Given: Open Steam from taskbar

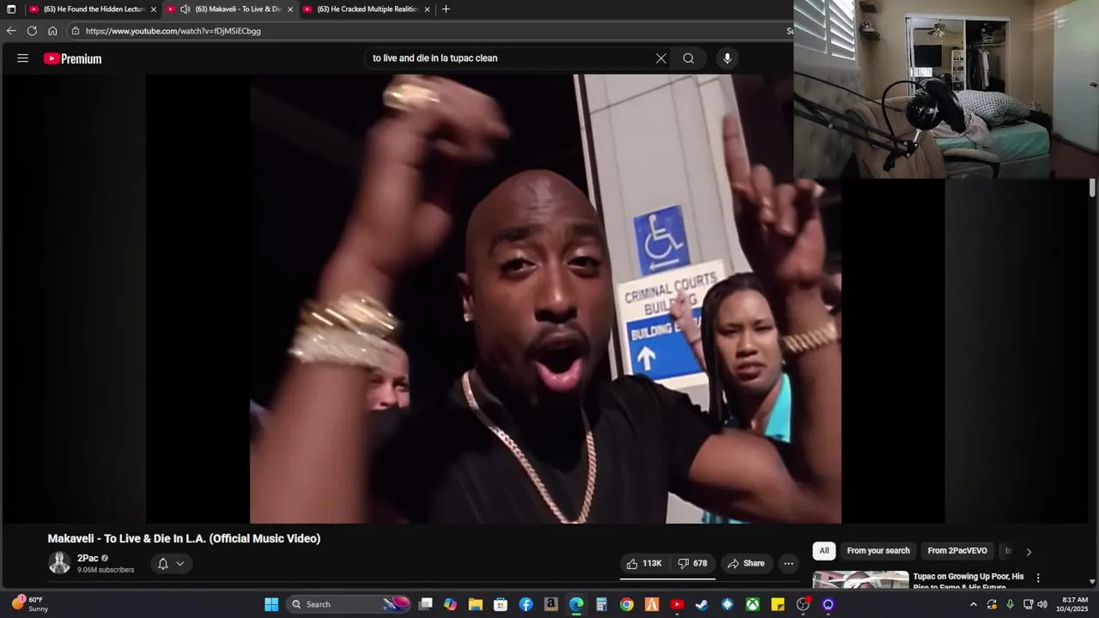Looking at the screenshot, I should [x=702, y=604].
